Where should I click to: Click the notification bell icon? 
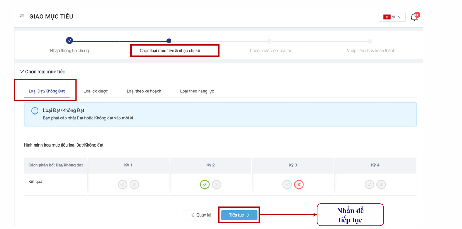tap(414, 17)
